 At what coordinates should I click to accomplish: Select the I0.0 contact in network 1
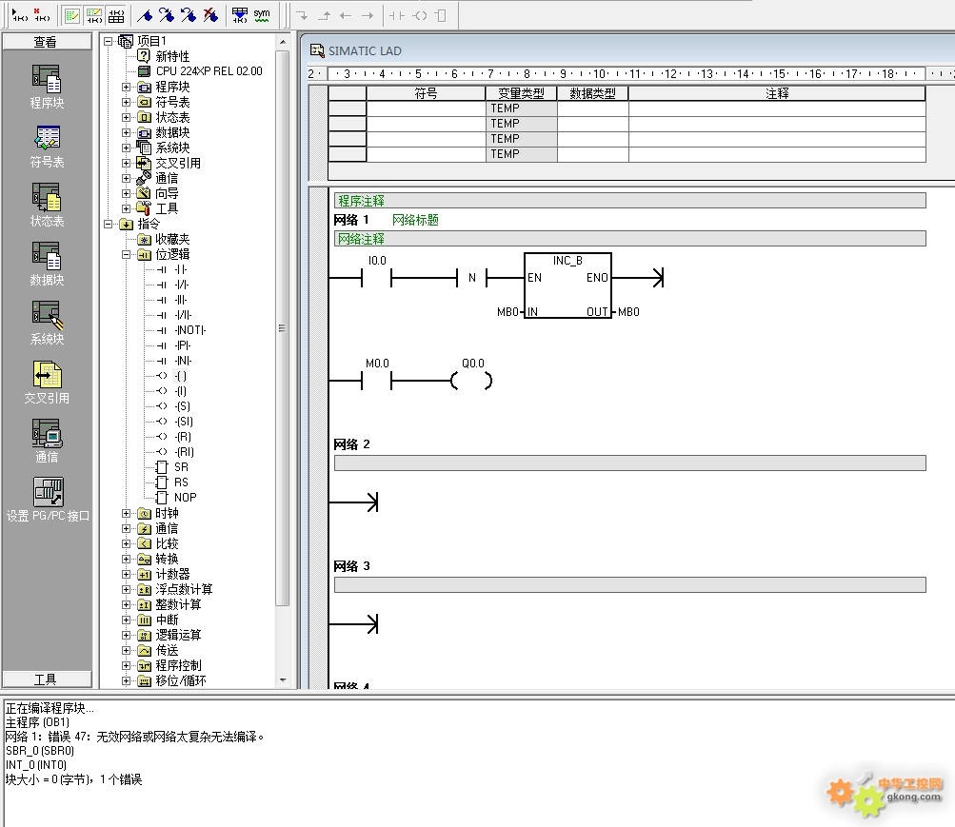[376, 278]
